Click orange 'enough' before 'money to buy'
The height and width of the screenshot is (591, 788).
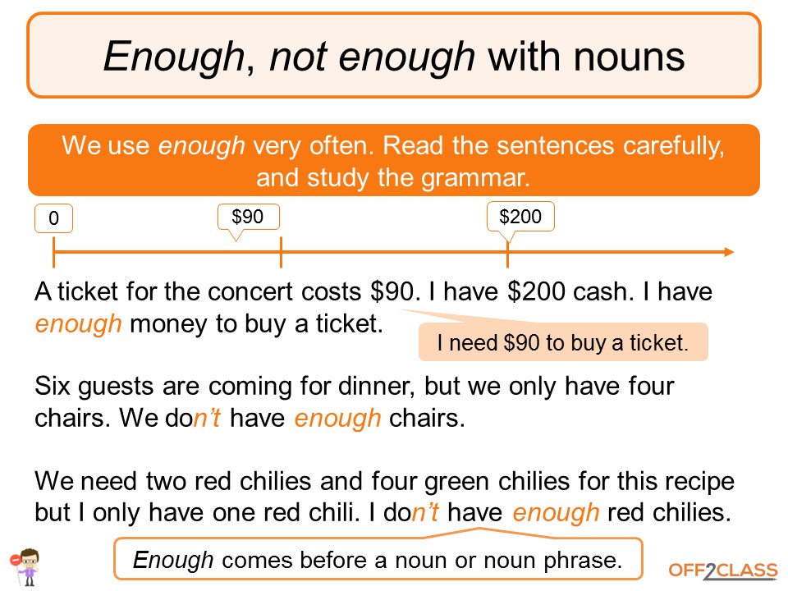point(78,323)
